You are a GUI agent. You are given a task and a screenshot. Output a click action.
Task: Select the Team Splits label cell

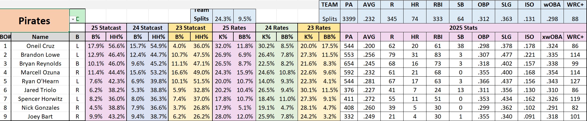coord(202,16)
